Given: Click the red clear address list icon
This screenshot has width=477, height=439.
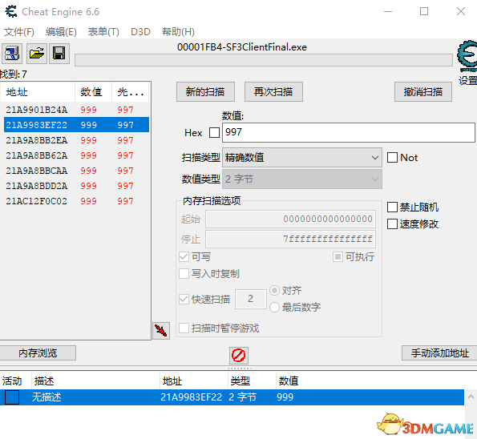Looking at the screenshot, I should point(239,355).
